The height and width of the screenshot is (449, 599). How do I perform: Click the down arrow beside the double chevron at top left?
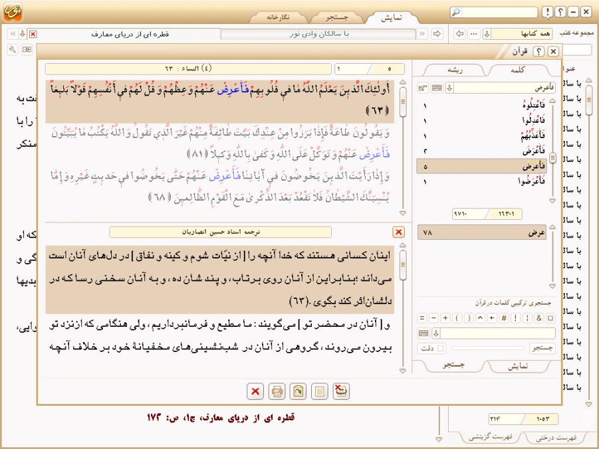click(23, 34)
